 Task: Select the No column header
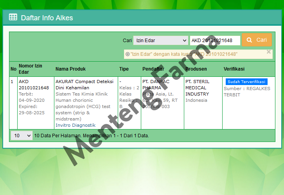(x=13, y=69)
